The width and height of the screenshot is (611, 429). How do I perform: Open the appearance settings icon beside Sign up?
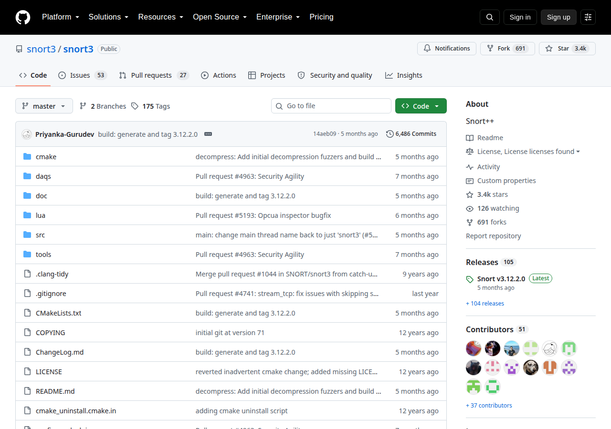[x=588, y=17]
